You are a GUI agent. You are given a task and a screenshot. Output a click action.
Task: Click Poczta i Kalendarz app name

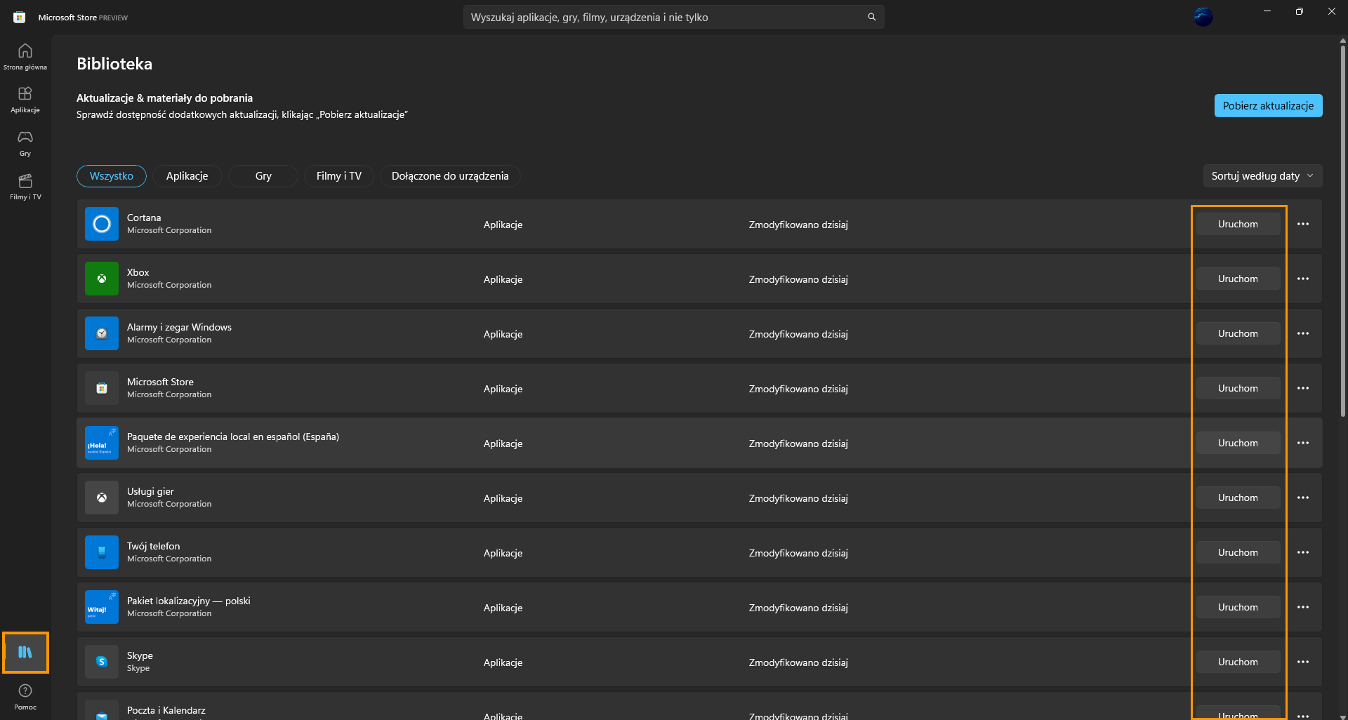tap(166, 710)
